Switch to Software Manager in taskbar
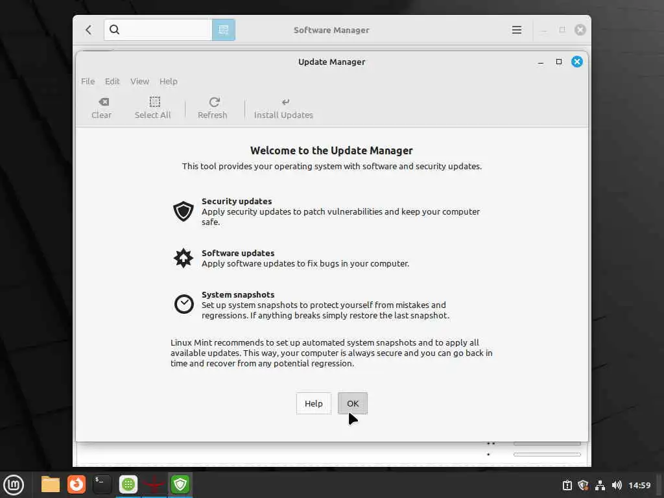Screen dimensions: 664x498 (x=128, y=484)
